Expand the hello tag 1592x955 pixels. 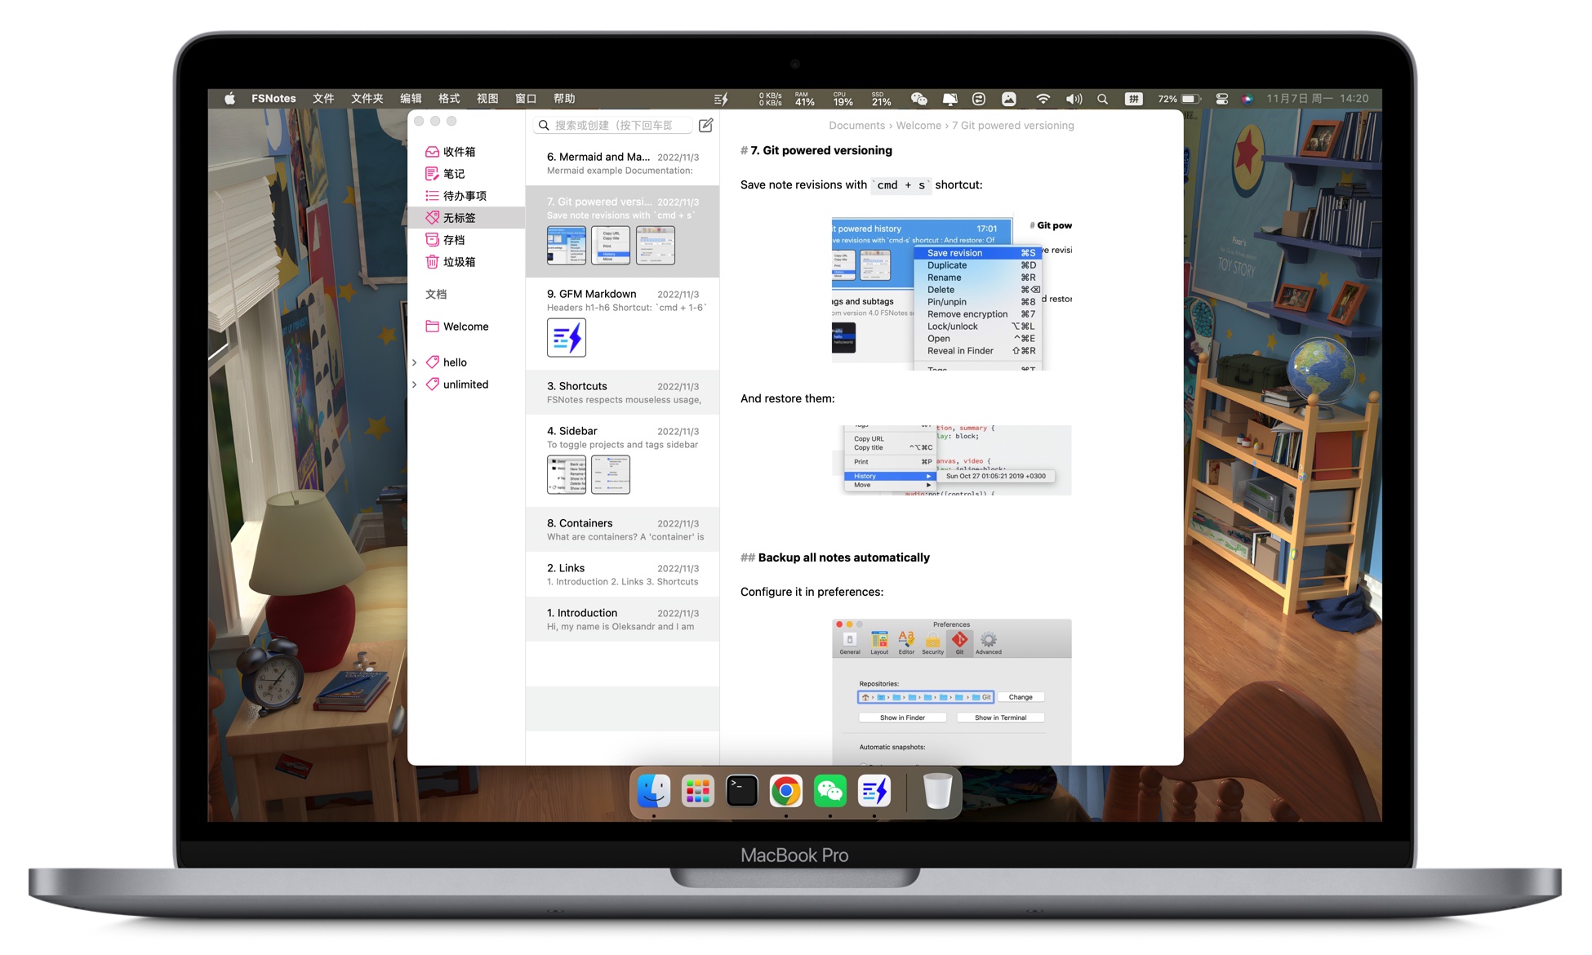415,362
